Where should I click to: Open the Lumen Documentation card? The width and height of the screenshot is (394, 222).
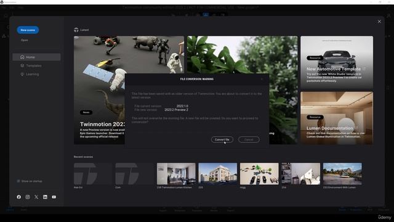(337, 118)
